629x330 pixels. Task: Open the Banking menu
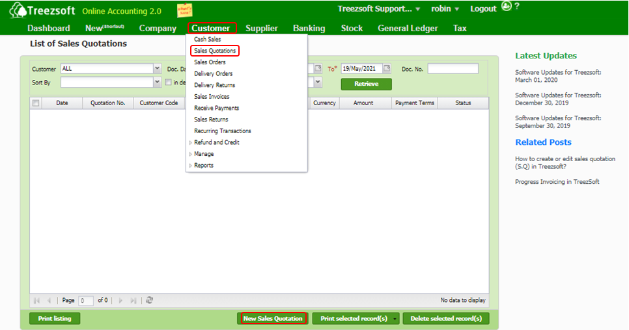(309, 29)
